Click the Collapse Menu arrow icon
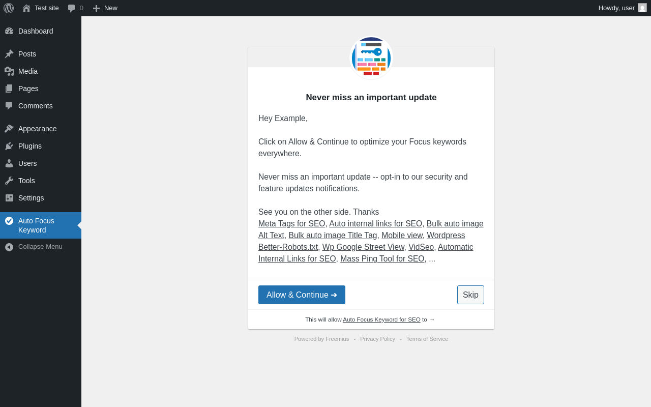Viewport: 651px width, 407px height. coord(9,247)
